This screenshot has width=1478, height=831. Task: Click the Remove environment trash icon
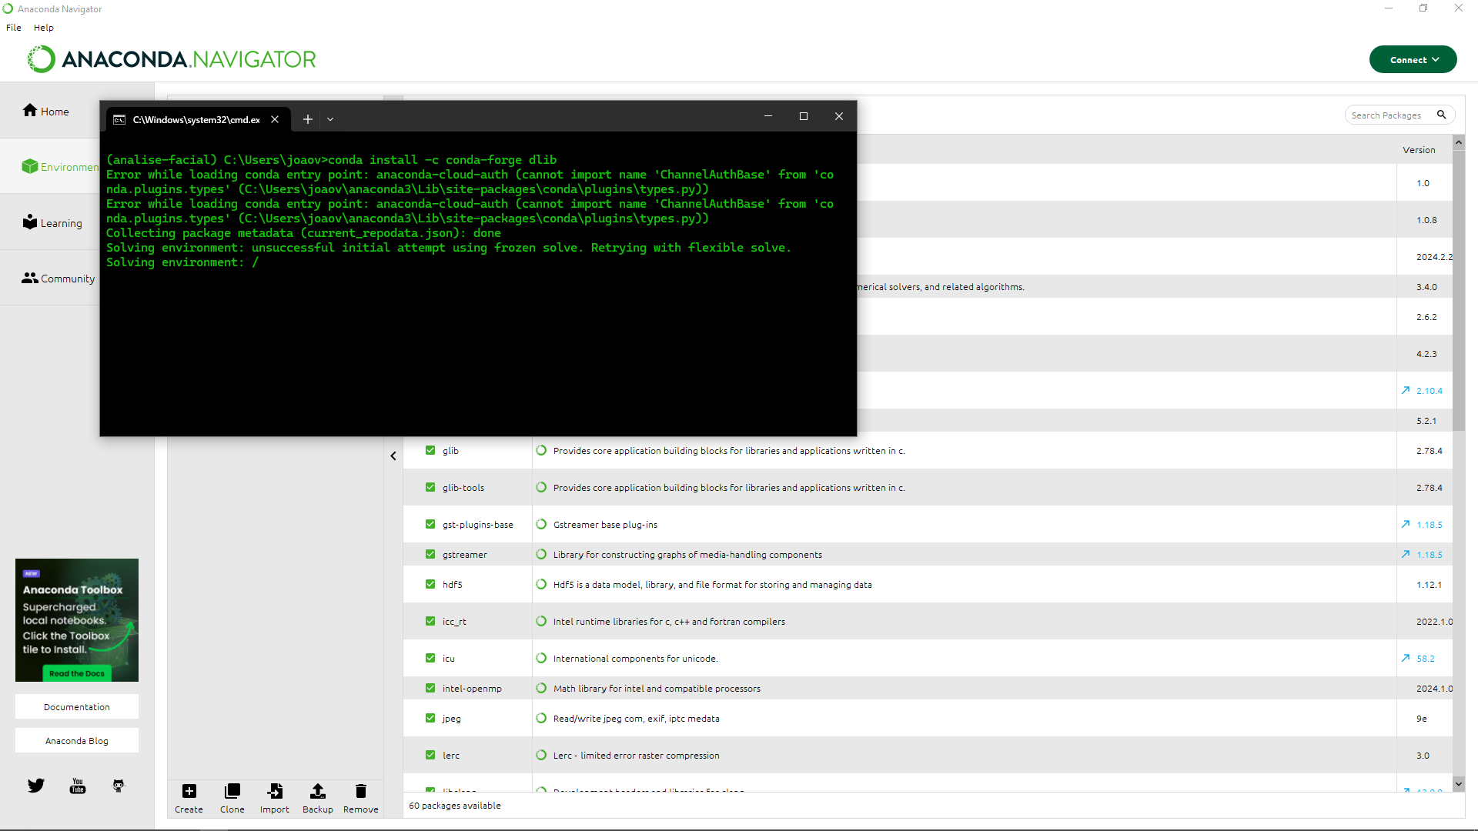tap(360, 791)
